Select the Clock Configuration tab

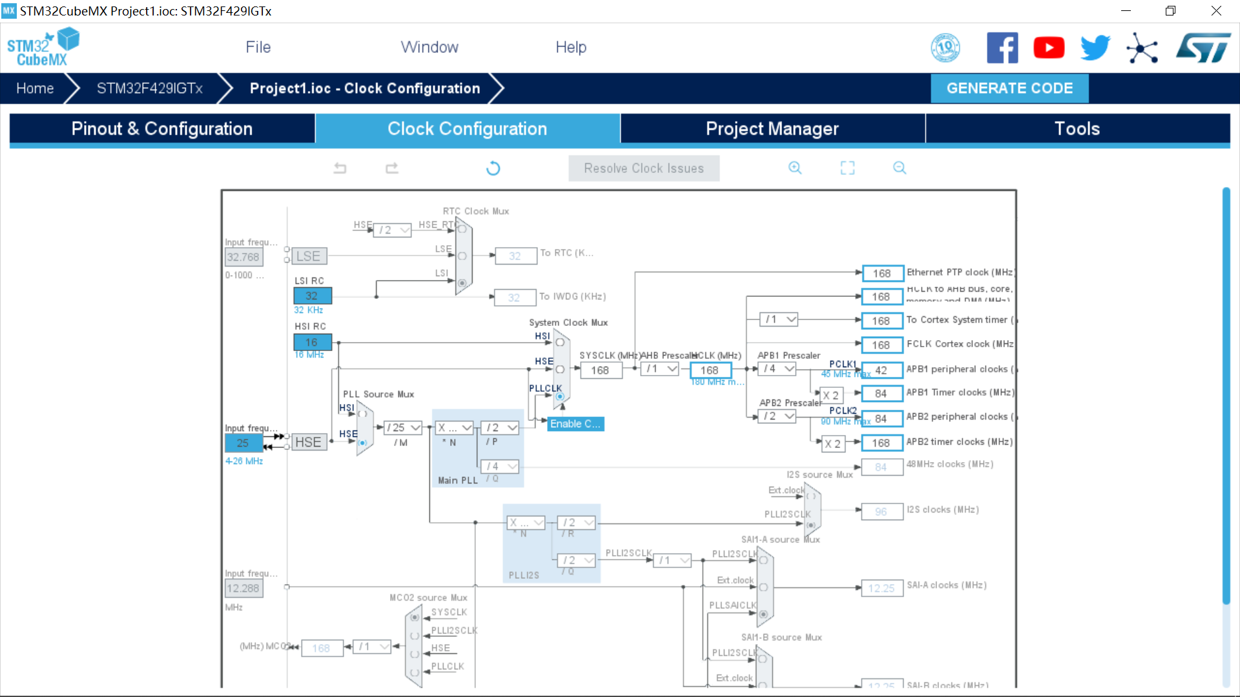tap(468, 128)
